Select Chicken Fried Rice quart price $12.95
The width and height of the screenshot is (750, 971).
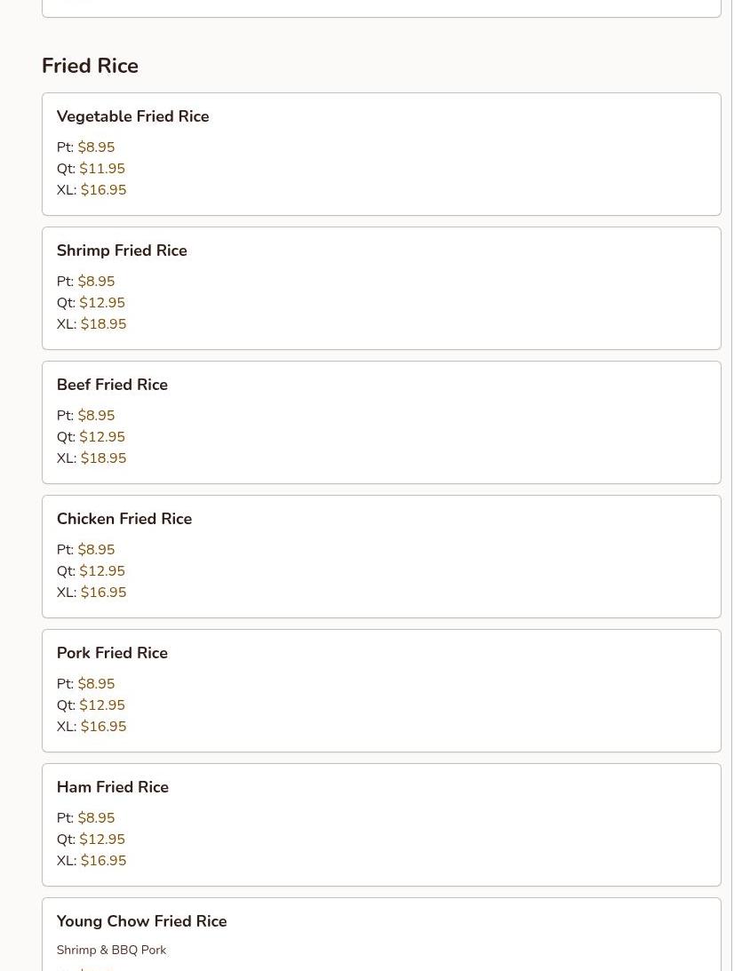pos(102,571)
